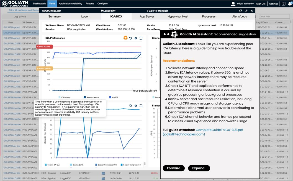Click the Windows icon in the GLS-EP01 row
This screenshot has width=293, height=181.
coord(103,179)
